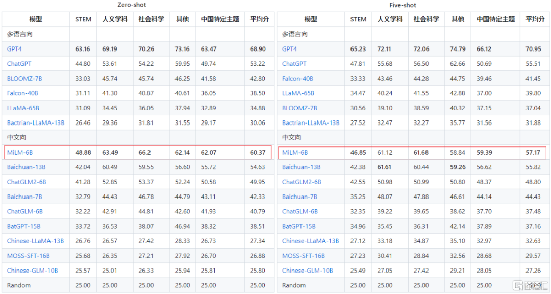
Task: Open the GPT4 link in Zero-shot table
Action: coord(14,49)
